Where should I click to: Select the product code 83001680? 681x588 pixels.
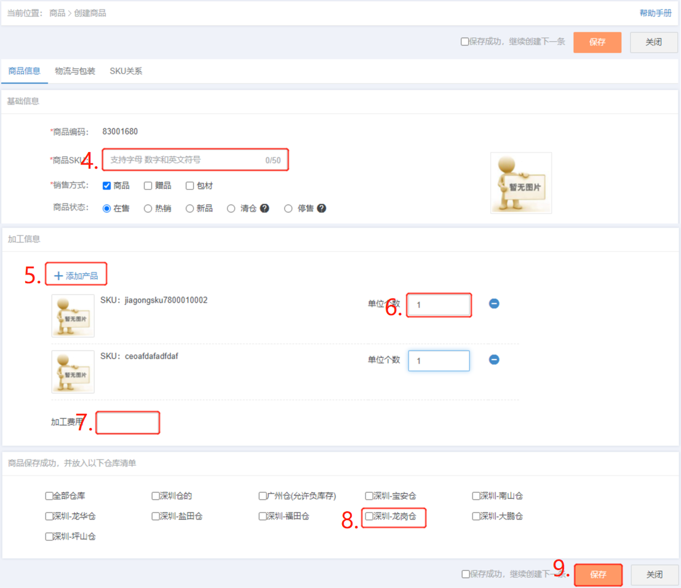pos(120,131)
